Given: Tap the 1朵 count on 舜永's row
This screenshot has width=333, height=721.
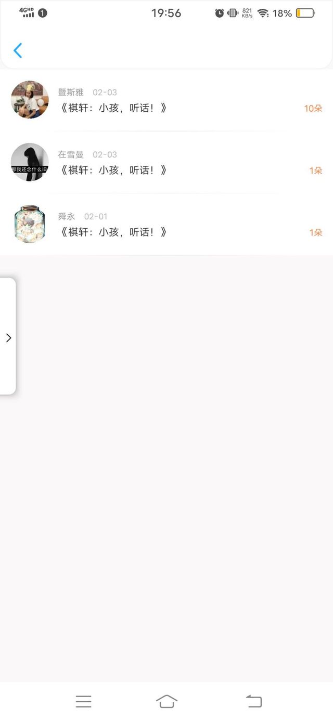Looking at the screenshot, I should (x=316, y=232).
